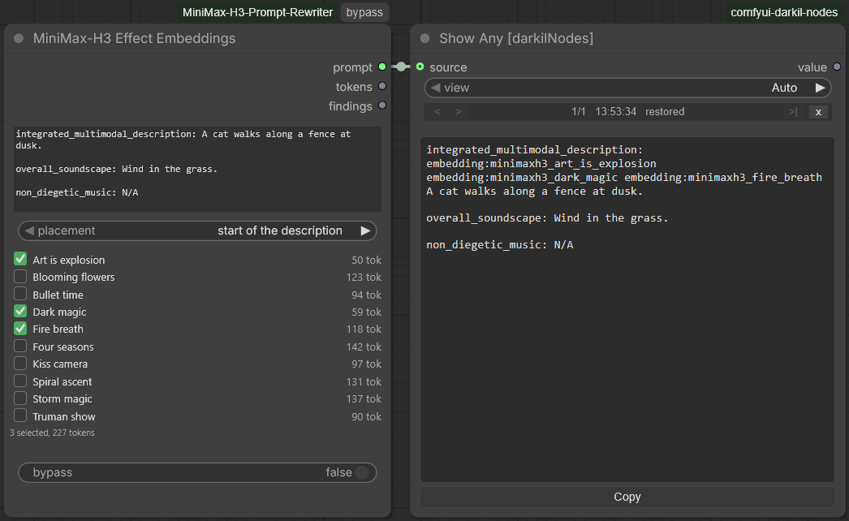The width and height of the screenshot is (849, 521).
Task: Click the '137 tok' count for Storm magic
Action: click(364, 398)
